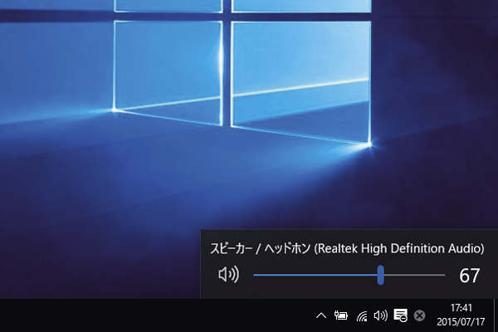
Task: Click the volume value 67
Action: [x=469, y=276]
